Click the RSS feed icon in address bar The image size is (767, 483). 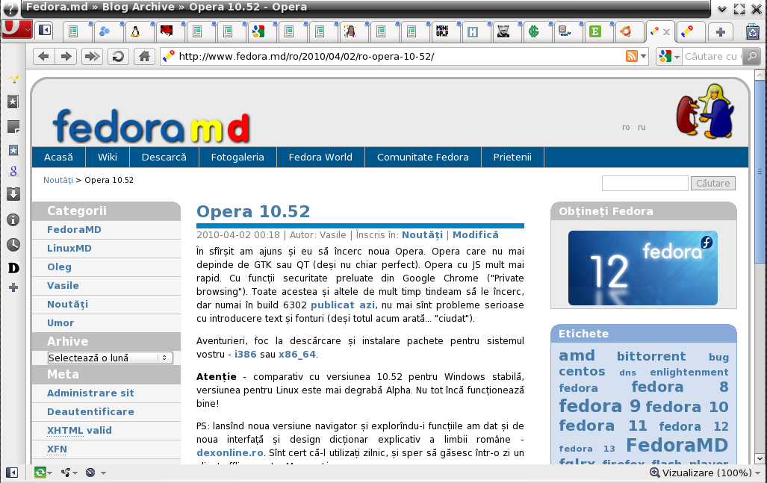(632, 57)
